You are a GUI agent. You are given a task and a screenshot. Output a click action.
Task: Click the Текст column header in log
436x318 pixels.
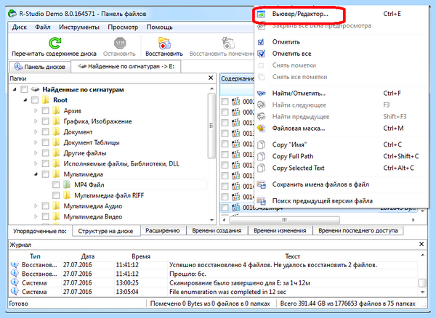point(292,256)
